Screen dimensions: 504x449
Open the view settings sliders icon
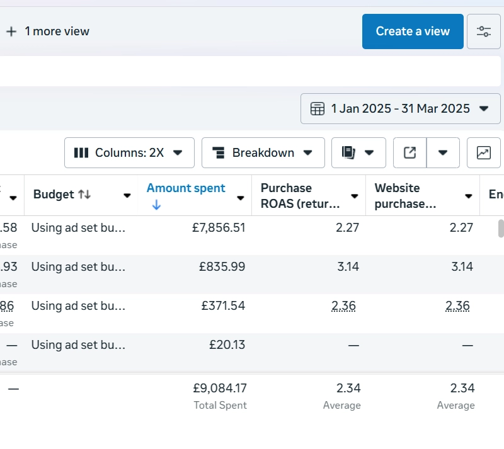coord(483,31)
